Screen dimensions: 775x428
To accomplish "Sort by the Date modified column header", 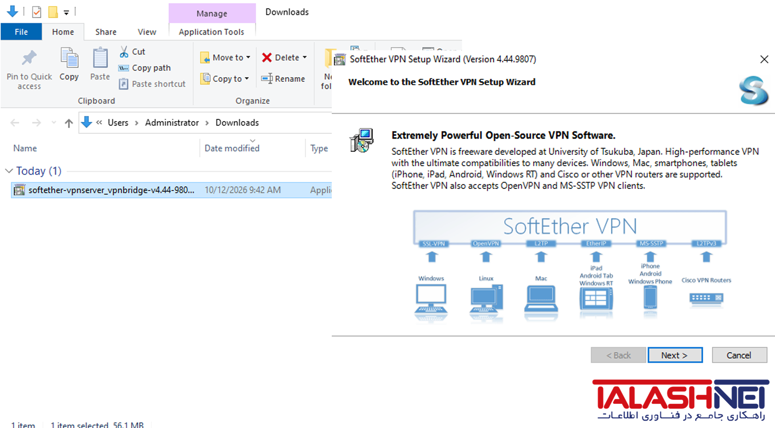I will pyautogui.click(x=232, y=148).
